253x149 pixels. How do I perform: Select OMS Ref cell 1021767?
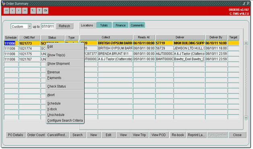(29, 59)
